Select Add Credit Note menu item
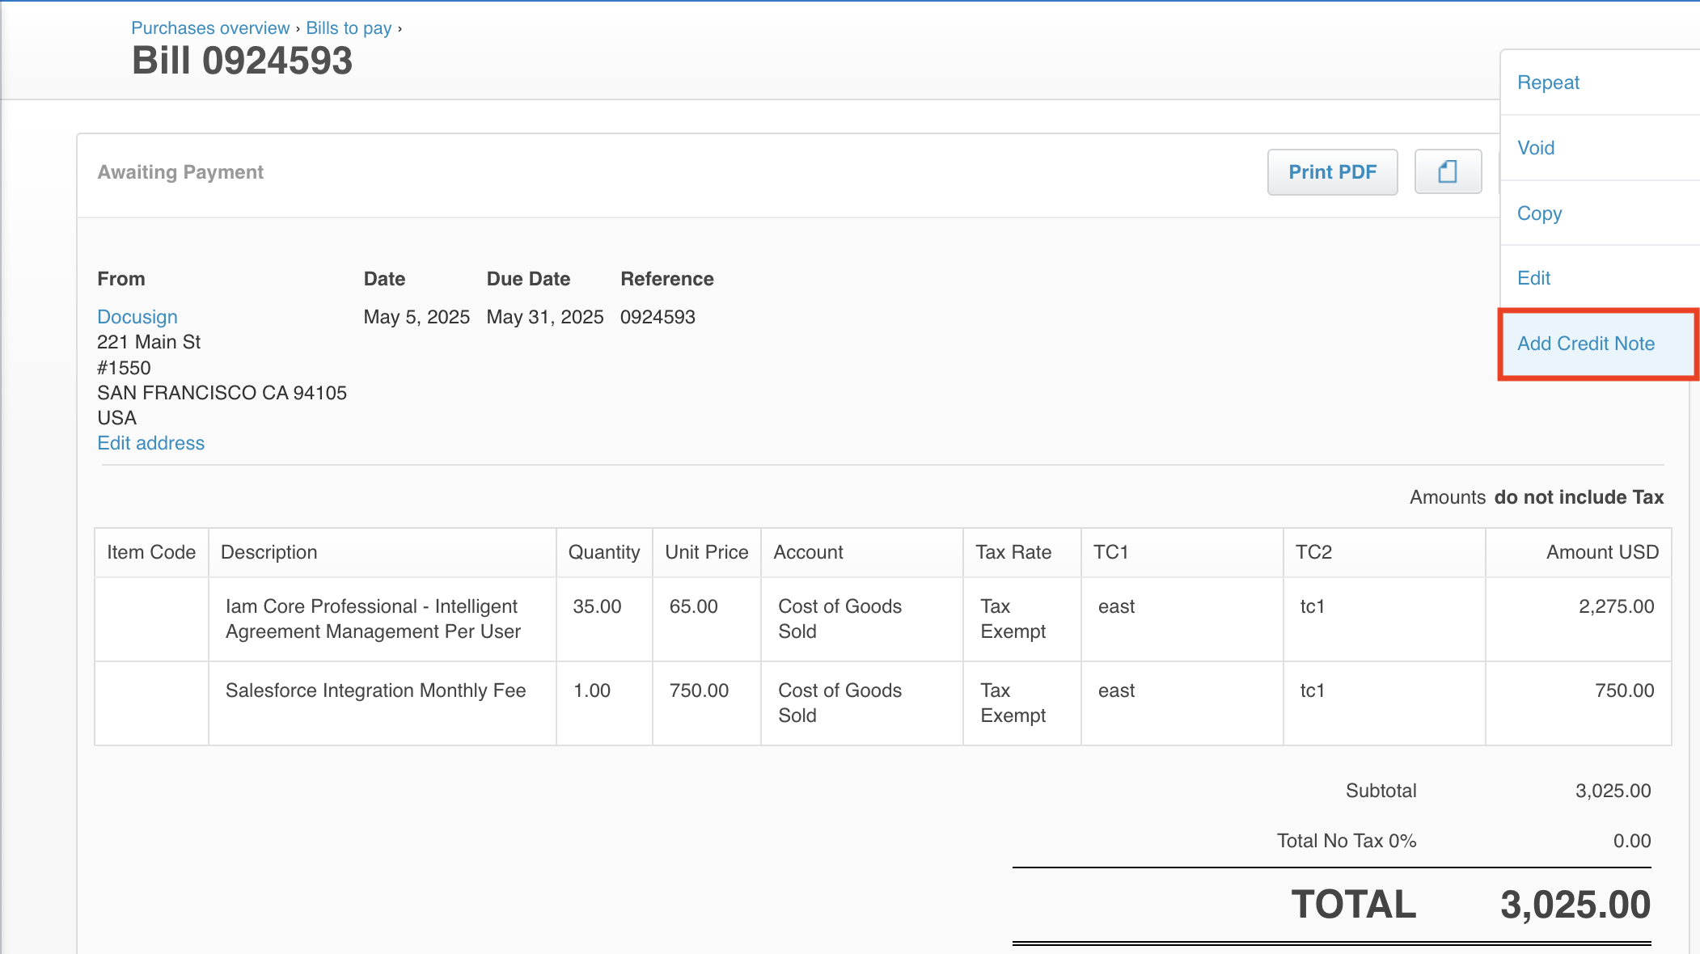Image resolution: width=1700 pixels, height=954 pixels. point(1598,344)
